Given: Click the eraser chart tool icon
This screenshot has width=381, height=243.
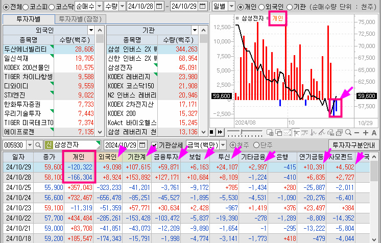Looking at the screenshot, I should pyautogui.click(x=331, y=132).
